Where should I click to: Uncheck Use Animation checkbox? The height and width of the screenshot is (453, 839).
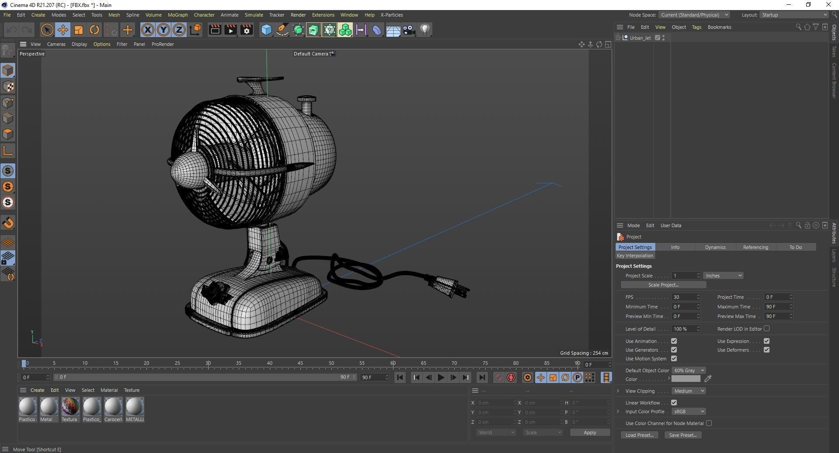[674, 341]
